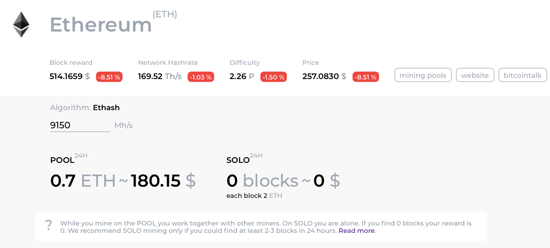550x248 pixels.
Task: Click the Ethash algorithm label
Action: coord(106,108)
